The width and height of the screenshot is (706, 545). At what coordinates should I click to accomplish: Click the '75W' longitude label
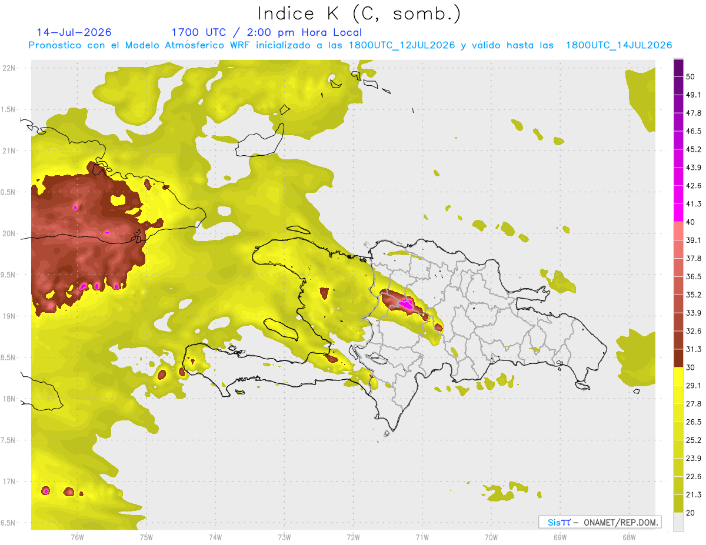tap(146, 537)
